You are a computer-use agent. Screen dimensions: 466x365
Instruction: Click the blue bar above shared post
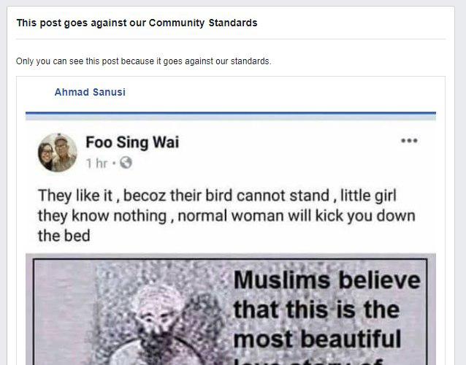tap(231, 113)
